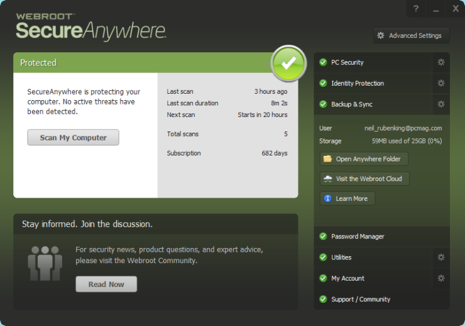465x326 pixels.
Task: Collapse the Backup & Sync section
Action: coord(352,104)
